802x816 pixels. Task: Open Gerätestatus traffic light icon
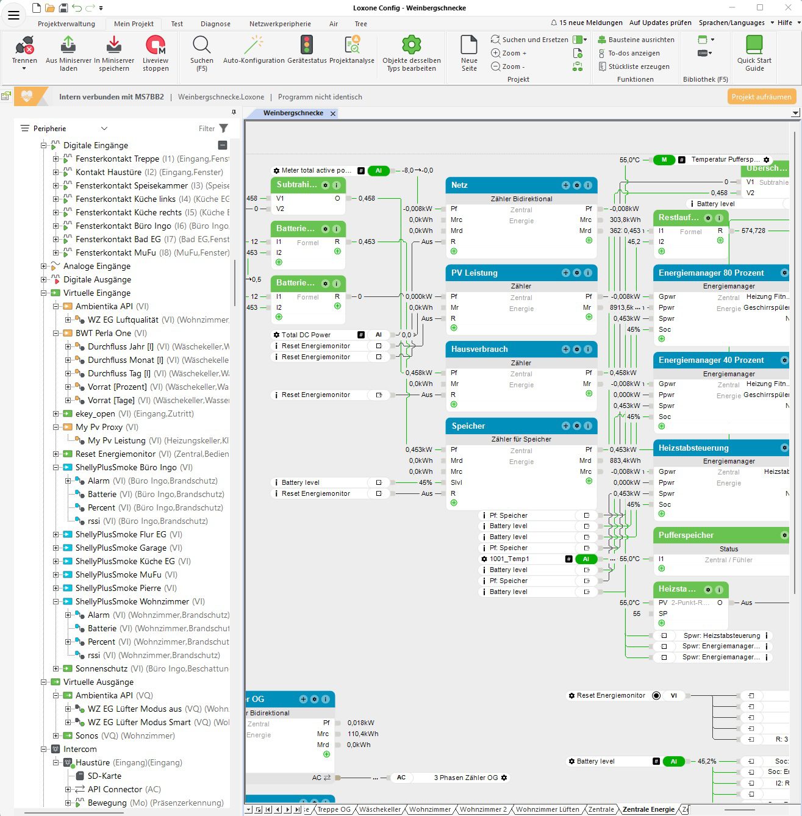(307, 46)
